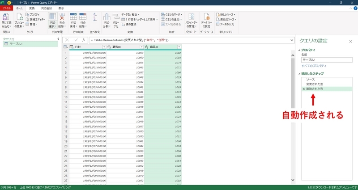358x190 pixels.
Task: Click the グループ化 (Group By) icon
Action: [116, 17]
